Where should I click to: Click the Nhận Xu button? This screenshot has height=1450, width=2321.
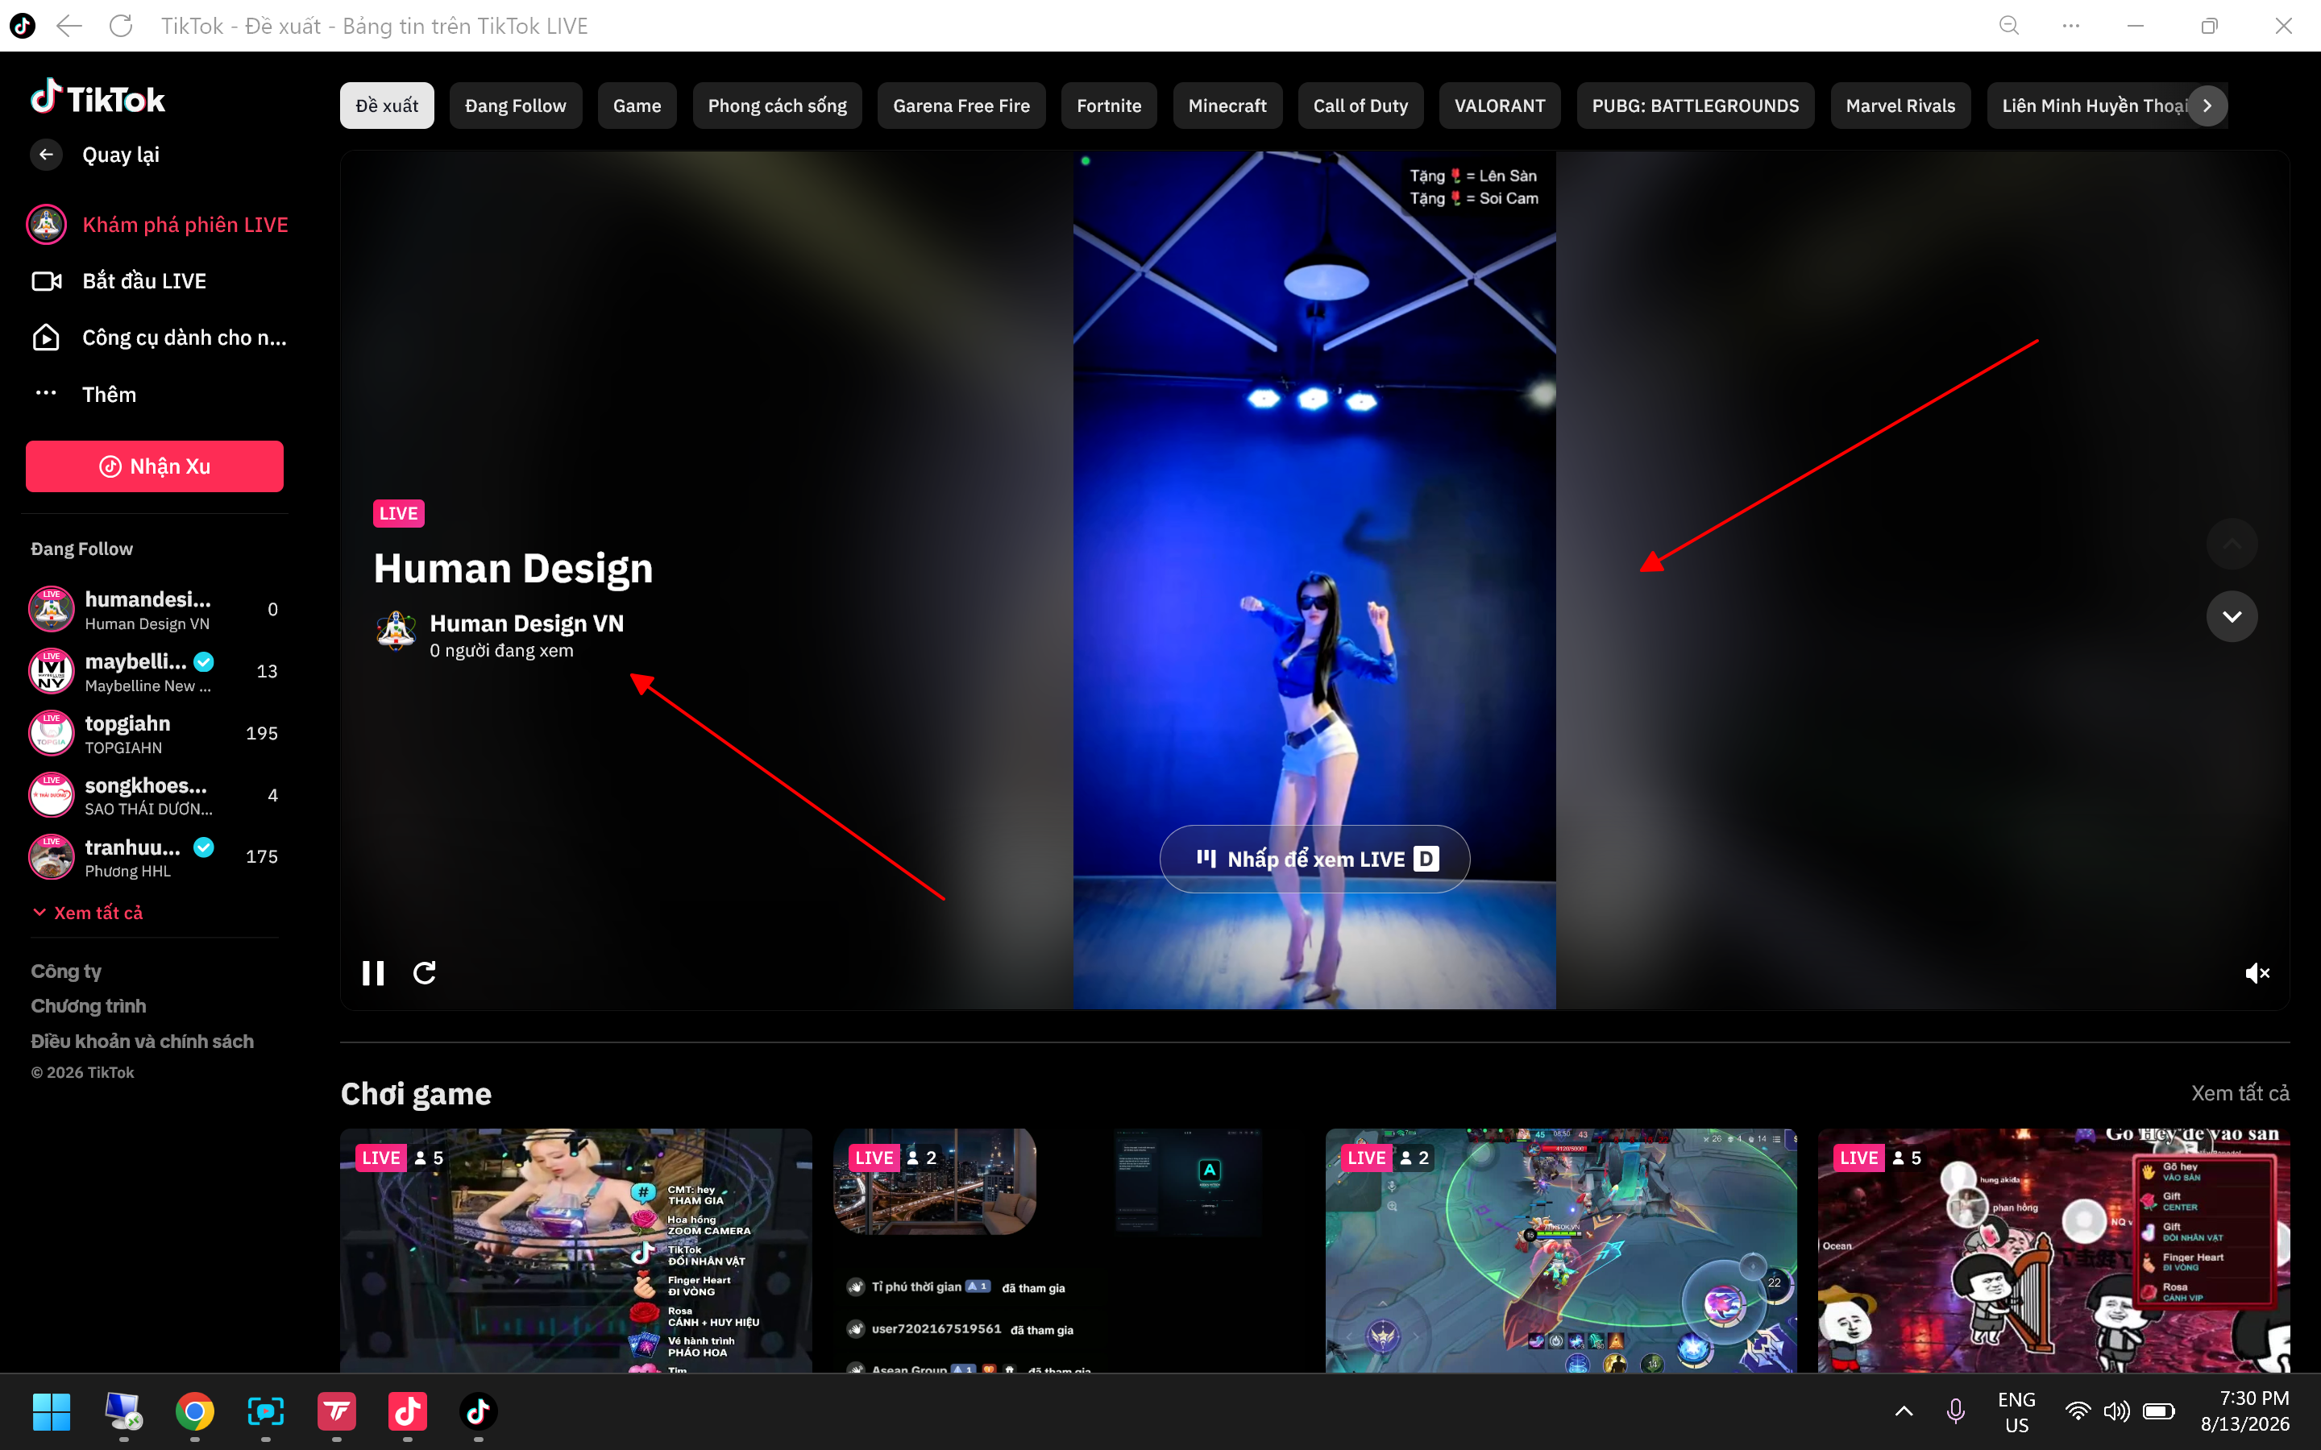click(x=155, y=466)
